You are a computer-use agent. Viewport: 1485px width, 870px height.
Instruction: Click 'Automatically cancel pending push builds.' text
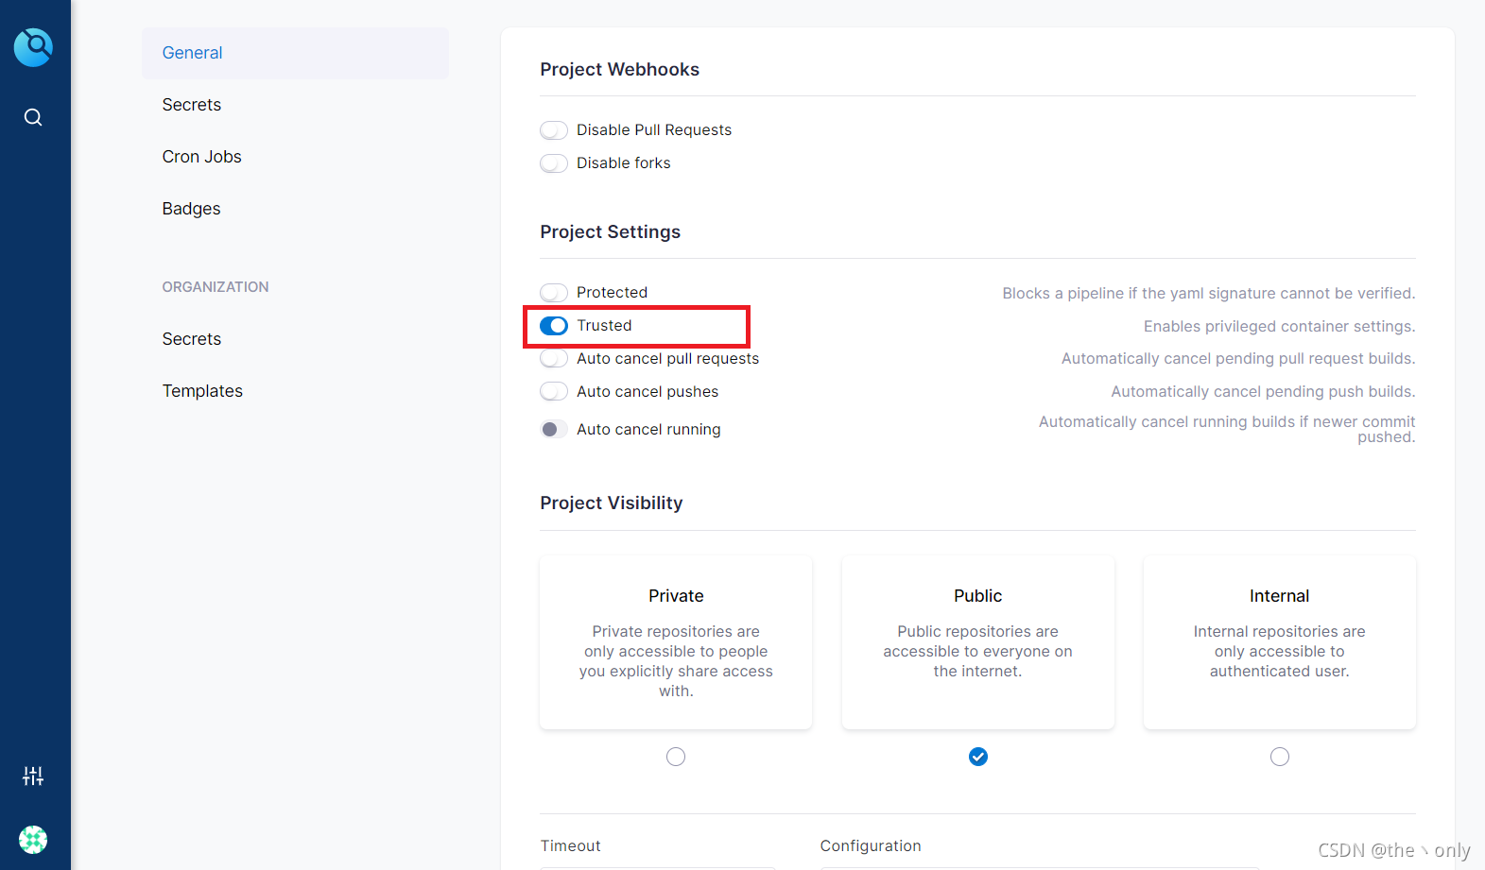[x=1263, y=392]
